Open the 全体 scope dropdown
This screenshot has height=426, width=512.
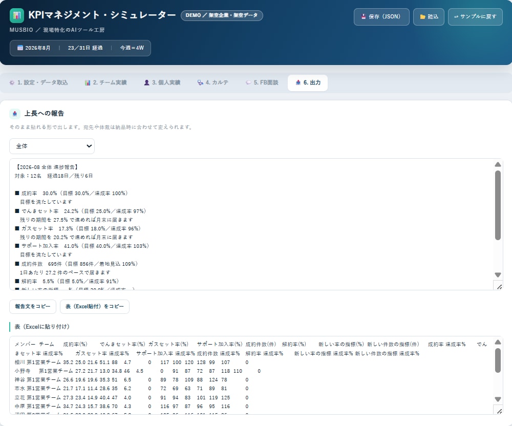click(52, 146)
